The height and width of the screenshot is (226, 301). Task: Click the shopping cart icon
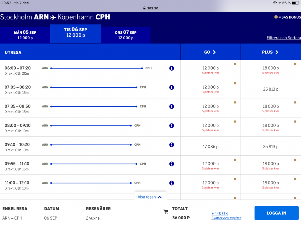click(166, 212)
